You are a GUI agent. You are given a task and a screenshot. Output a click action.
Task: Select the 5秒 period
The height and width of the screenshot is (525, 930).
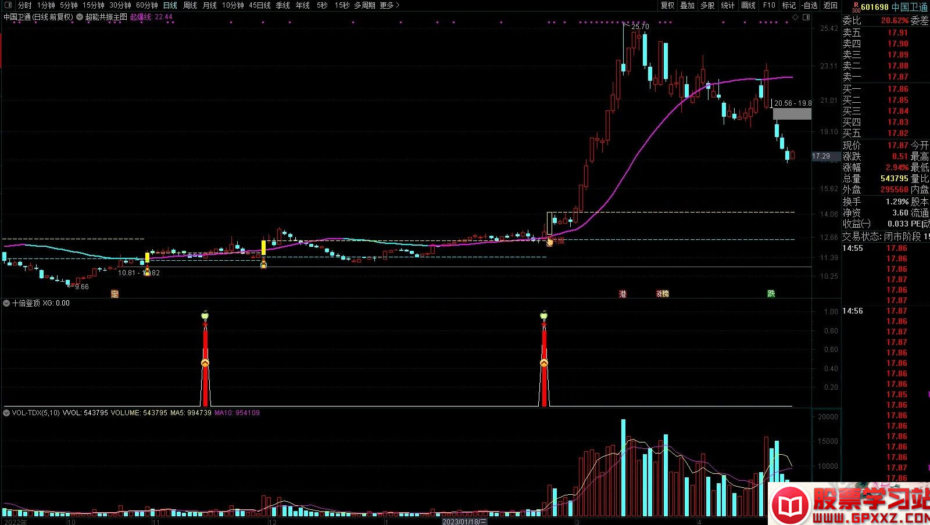click(x=322, y=5)
